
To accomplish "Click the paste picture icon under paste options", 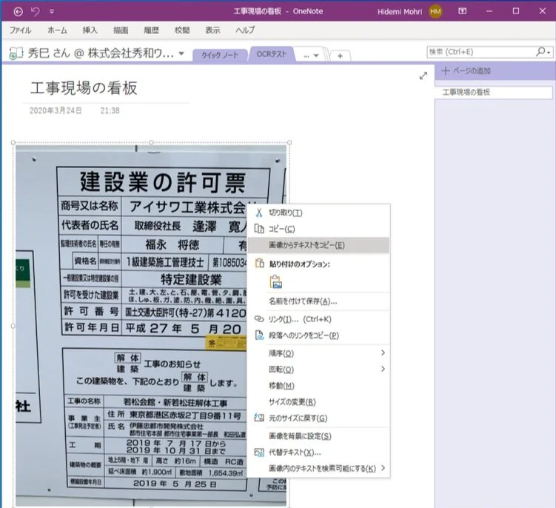I will [276, 281].
